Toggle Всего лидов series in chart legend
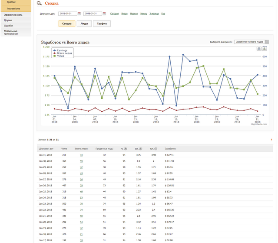 pyautogui.click(x=65, y=53)
